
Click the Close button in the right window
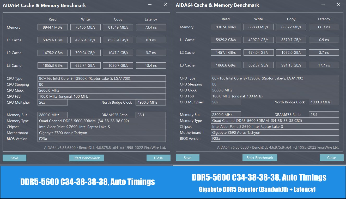[331, 158]
